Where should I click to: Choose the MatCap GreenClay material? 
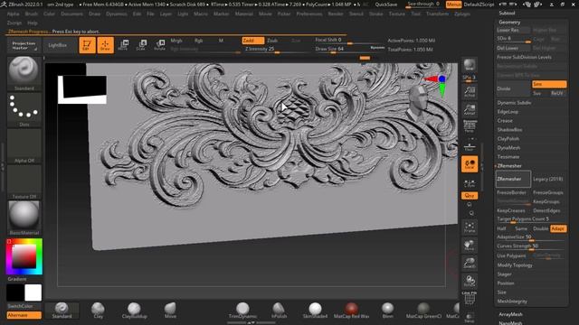(423, 311)
